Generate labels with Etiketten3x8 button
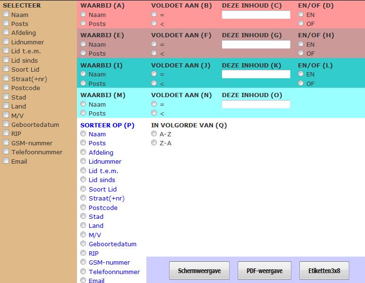The height and width of the screenshot is (283, 365). coord(324,270)
